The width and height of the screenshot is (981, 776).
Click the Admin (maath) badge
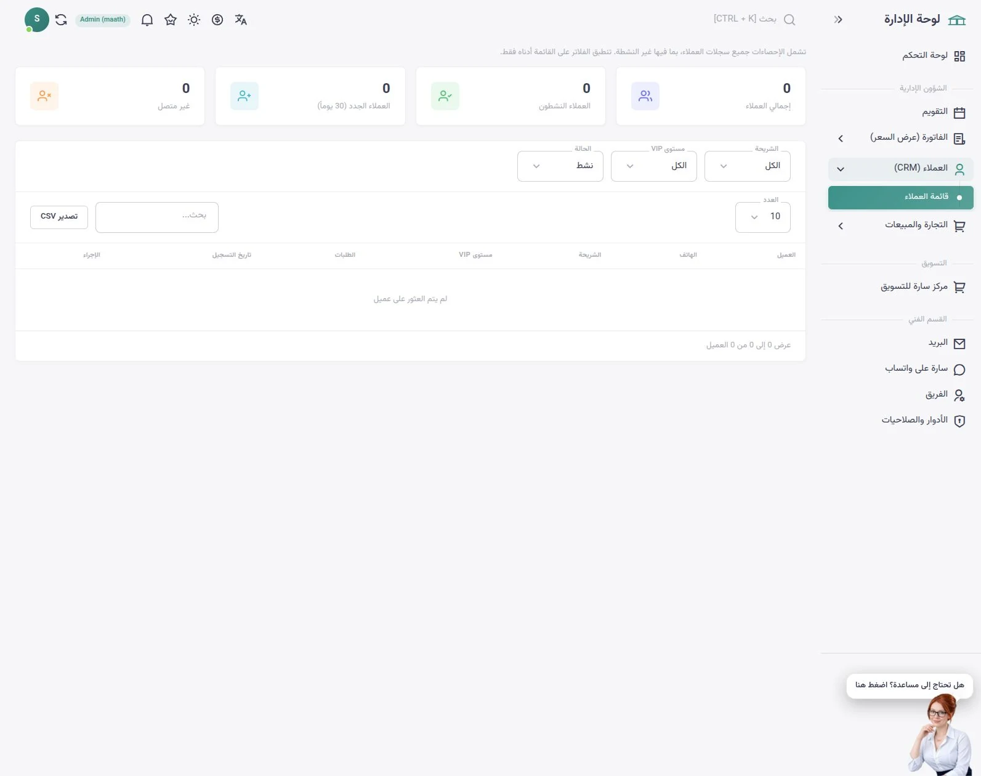(x=103, y=20)
